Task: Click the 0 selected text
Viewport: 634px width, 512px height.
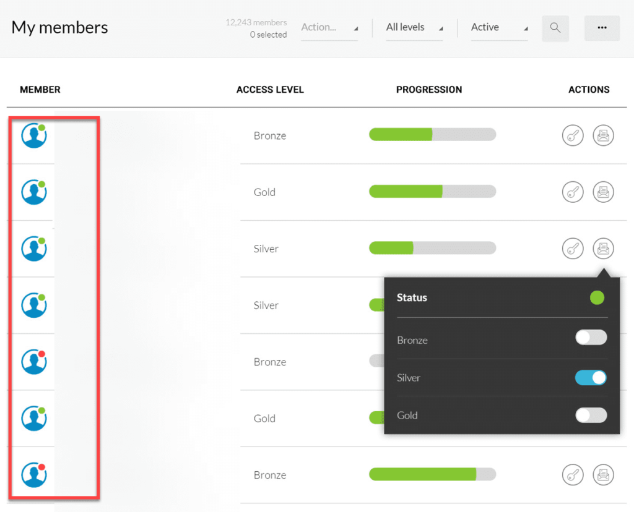Action: 269,35
